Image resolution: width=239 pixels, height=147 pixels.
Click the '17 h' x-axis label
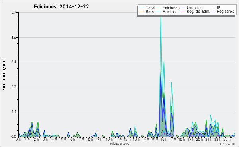point(172,139)
